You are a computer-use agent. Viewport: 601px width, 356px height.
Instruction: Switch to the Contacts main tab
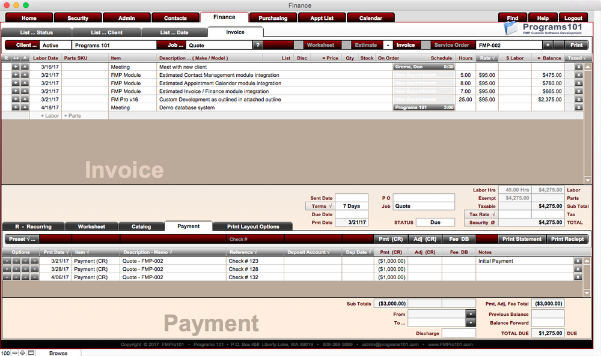[175, 18]
